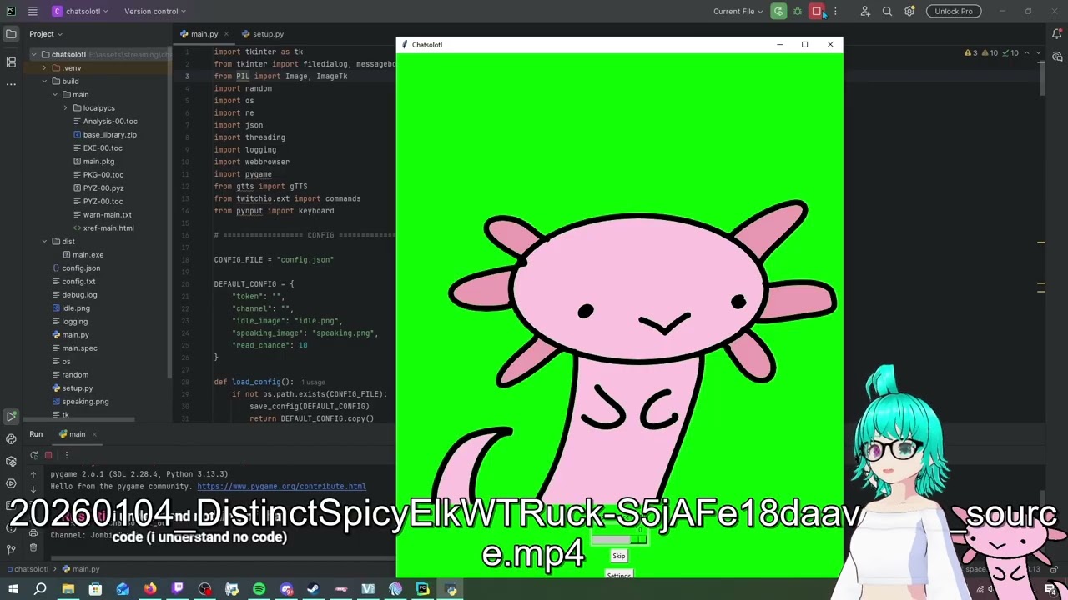
Task: Click the inspection warnings indicator showing 3
Action: [x=971, y=53]
